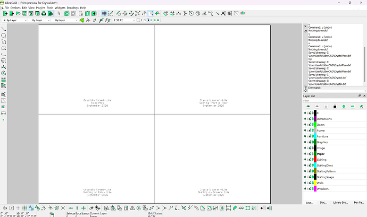The width and height of the screenshot is (367, 217).
Task: Switch to the Library Browser tab
Action: point(340,203)
